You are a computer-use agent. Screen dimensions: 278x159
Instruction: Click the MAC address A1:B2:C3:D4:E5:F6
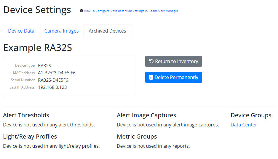pyautogui.click(x=57, y=73)
